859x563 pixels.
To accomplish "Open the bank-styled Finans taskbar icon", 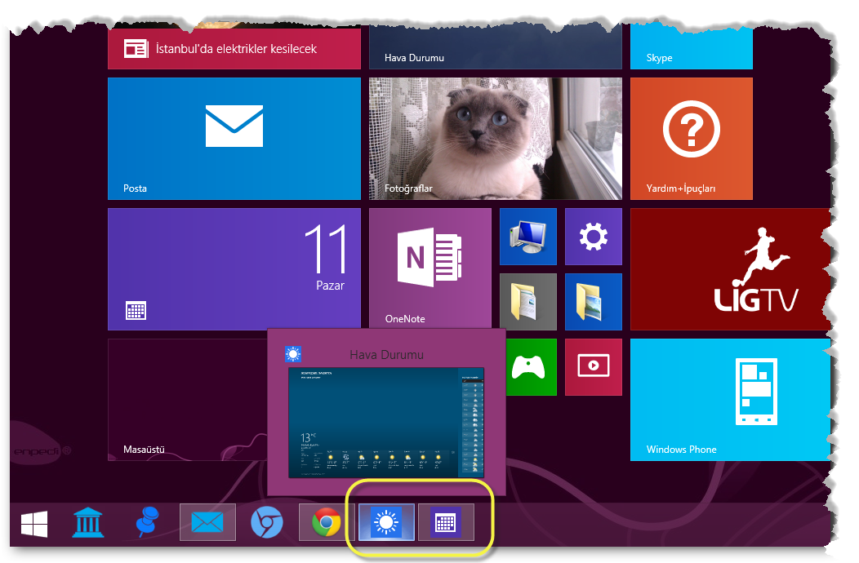I will (88, 522).
